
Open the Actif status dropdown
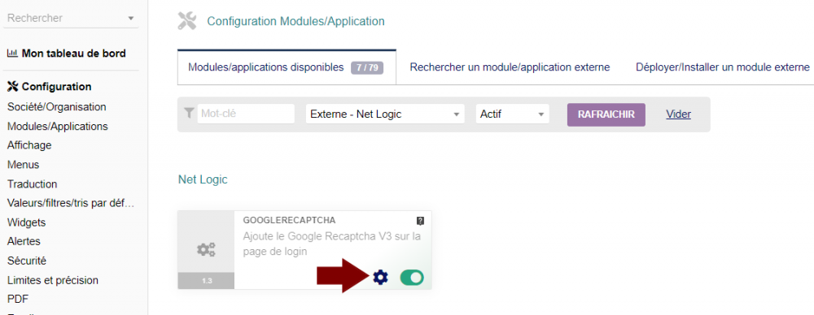[512, 114]
